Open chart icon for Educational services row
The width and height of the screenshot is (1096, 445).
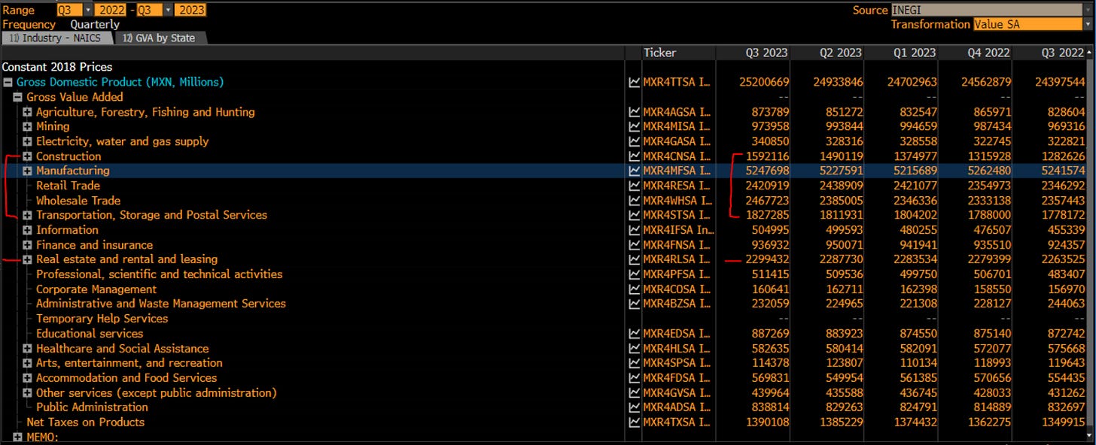[634, 334]
